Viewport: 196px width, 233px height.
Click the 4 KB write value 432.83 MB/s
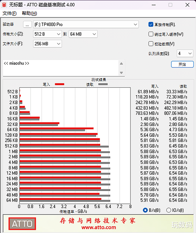pos(147,108)
